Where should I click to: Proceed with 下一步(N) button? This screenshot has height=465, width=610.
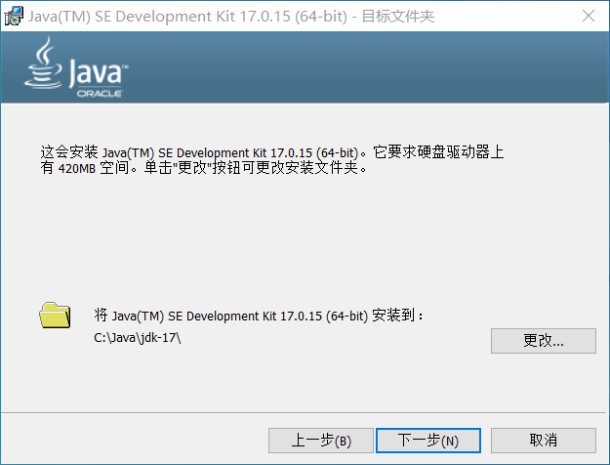428,441
